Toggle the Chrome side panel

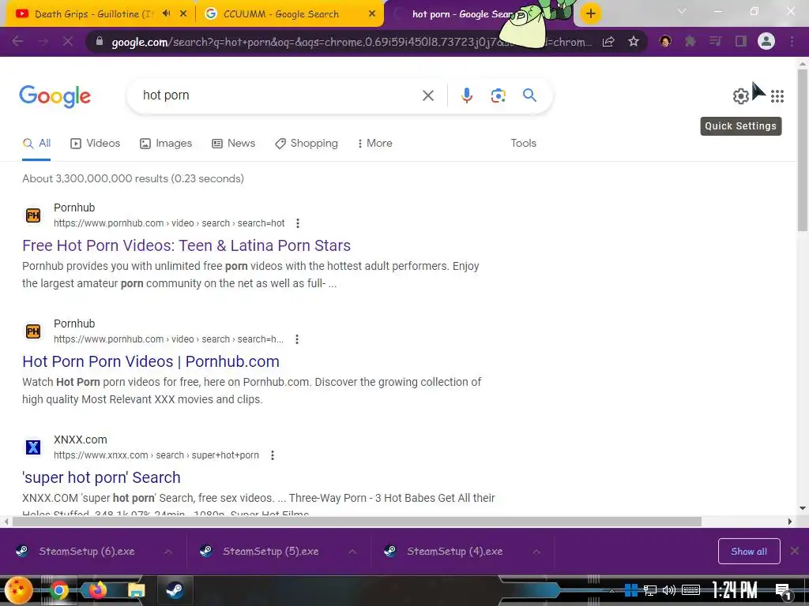[x=741, y=41]
